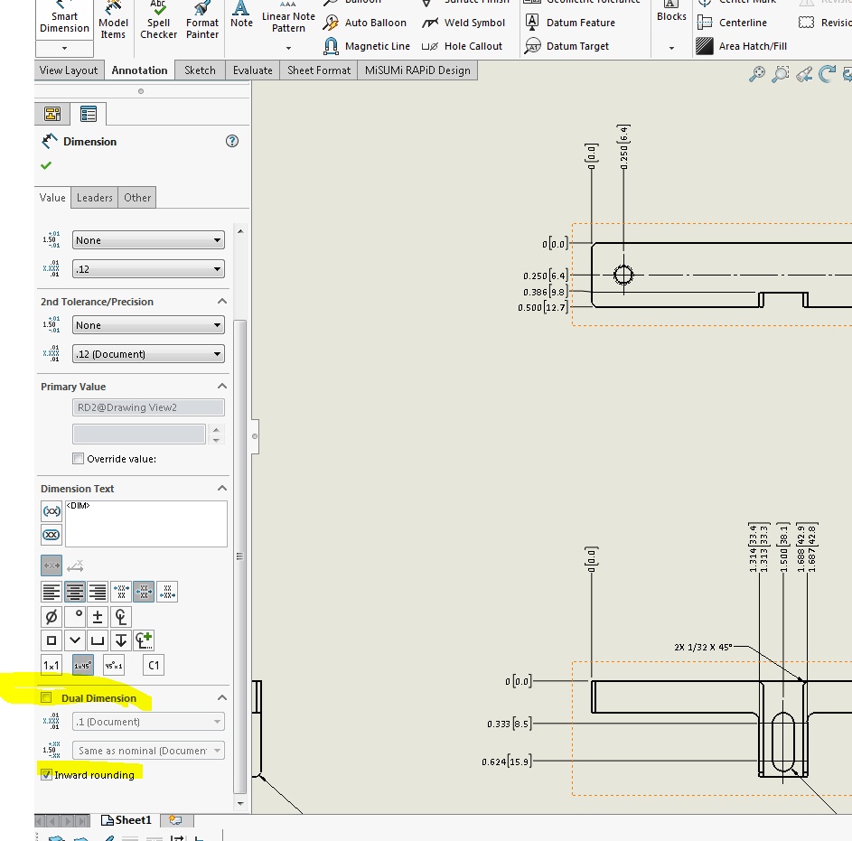Screen dimensions: 852x841
Task: Insert degree symbol
Action: coord(75,617)
